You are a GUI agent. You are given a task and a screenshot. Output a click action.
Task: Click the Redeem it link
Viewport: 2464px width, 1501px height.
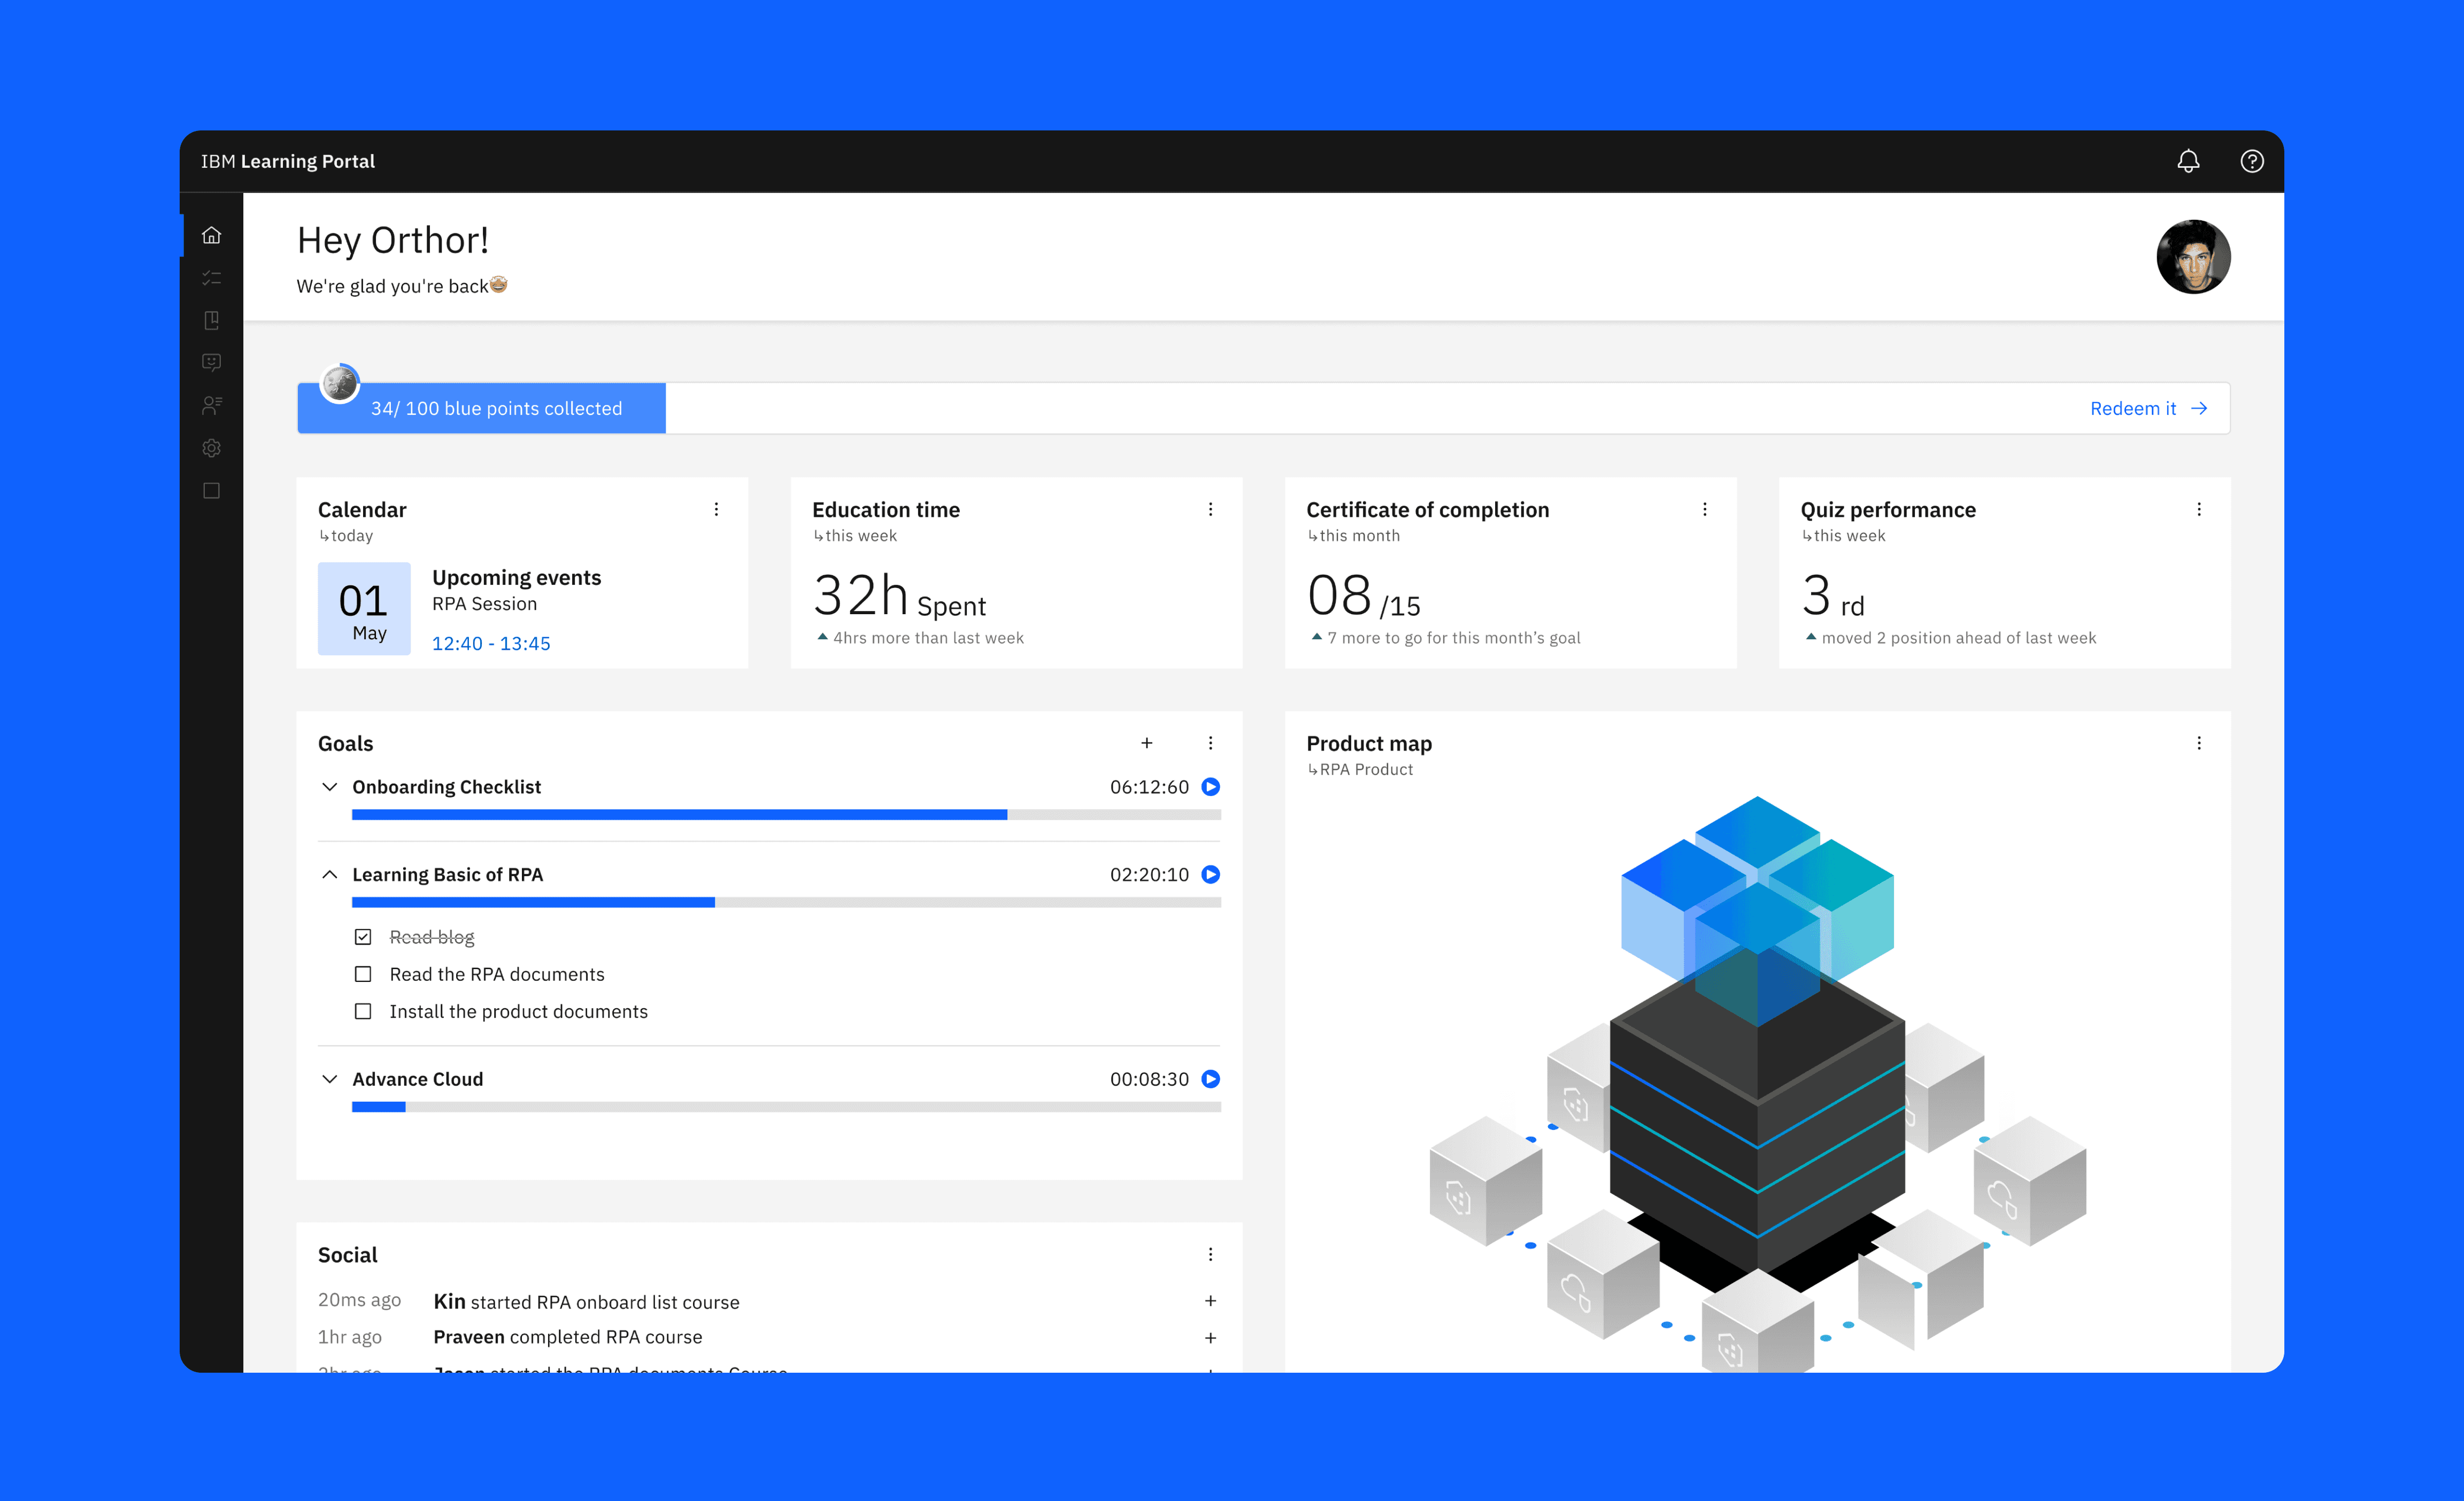coord(2147,409)
